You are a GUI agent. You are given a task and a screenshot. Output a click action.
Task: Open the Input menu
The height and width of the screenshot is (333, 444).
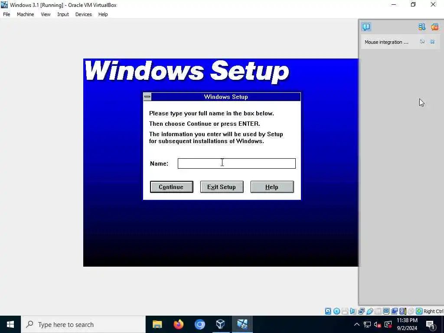point(63,14)
